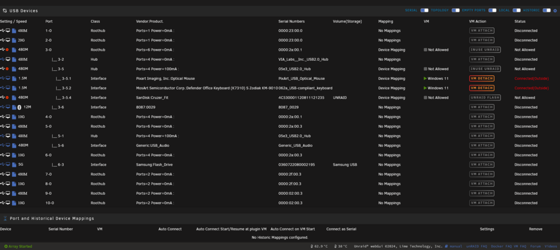This screenshot has width=560, height=250.
Task: Click USB icon on port 1-0 row
Action: pos(2,31)
